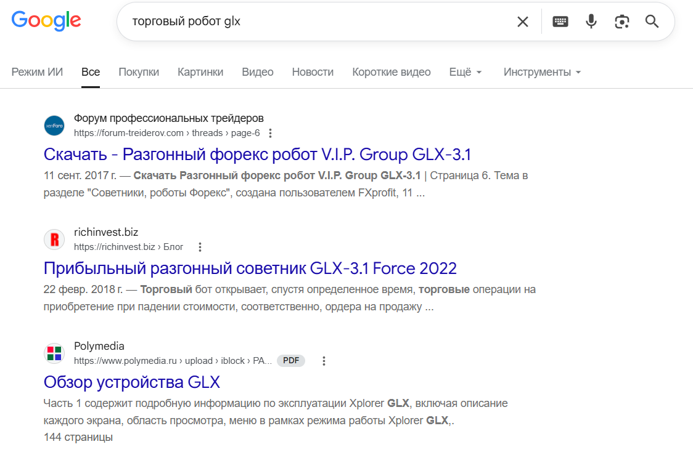Click the 144 страницы text
This screenshot has height=455, width=693.
[x=78, y=437]
